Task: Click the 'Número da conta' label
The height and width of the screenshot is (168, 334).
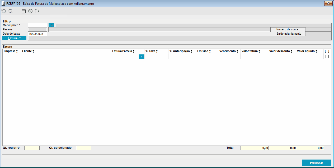Action: (x=287, y=30)
